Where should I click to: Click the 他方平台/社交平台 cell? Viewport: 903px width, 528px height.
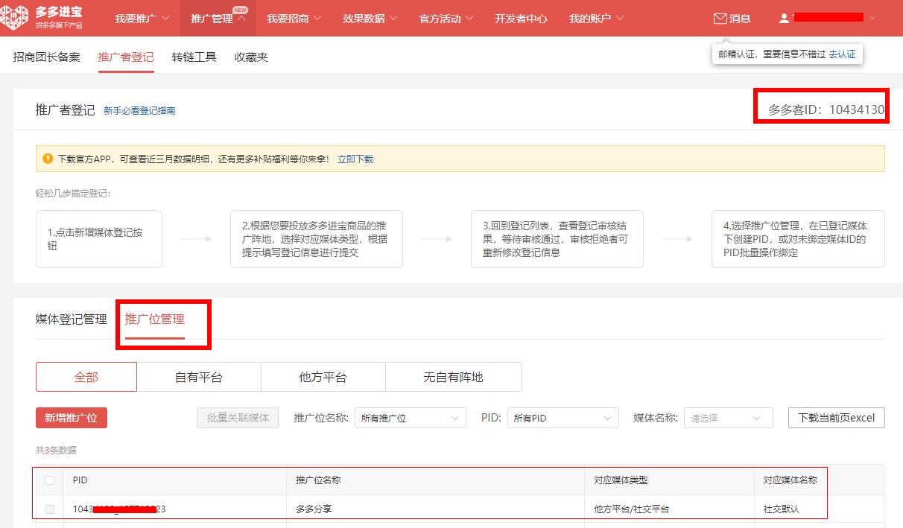pyautogui.click(x=632, y=509)
